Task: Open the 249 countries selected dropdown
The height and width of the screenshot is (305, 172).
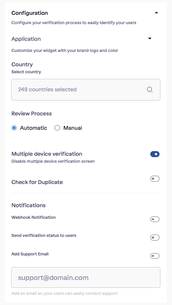Action: point(86,89)
